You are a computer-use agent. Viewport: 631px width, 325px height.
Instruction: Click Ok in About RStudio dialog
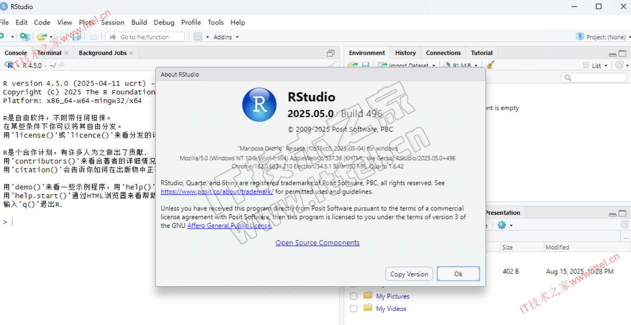[x=458, y=274]
